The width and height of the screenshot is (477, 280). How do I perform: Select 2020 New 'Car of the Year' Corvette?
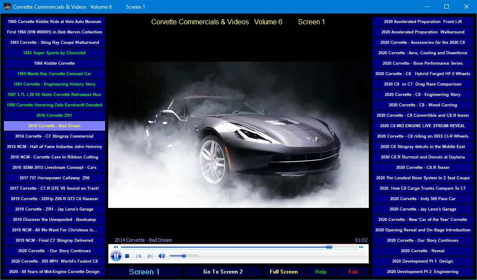pyautogui.click(x=423, y=220)
